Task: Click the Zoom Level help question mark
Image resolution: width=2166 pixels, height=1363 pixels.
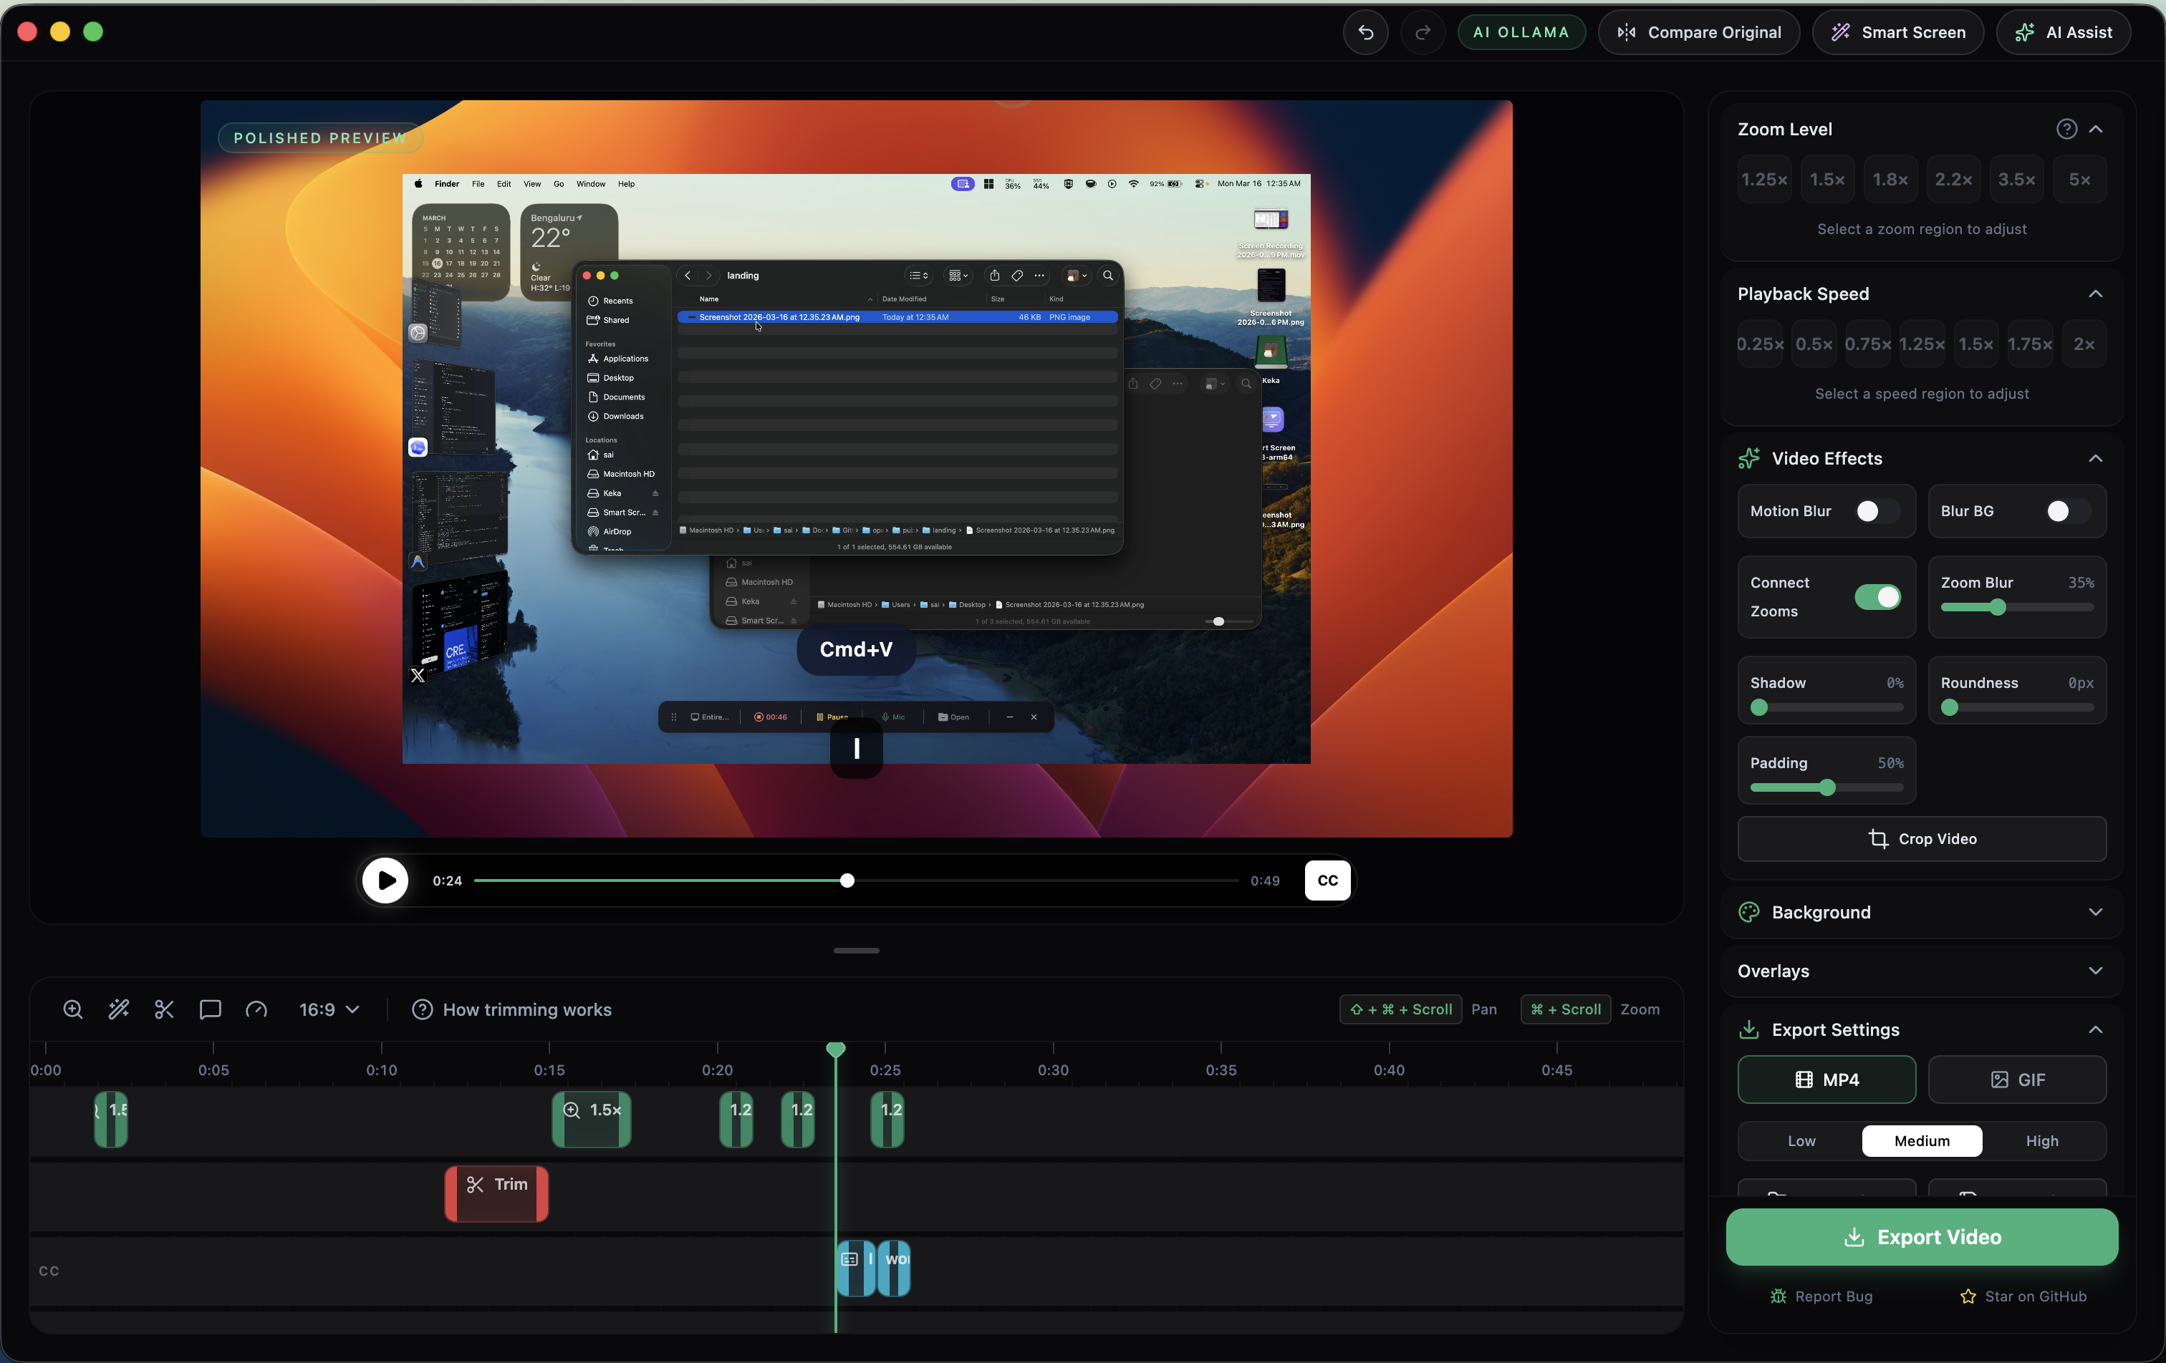Action: (2066, 129)
